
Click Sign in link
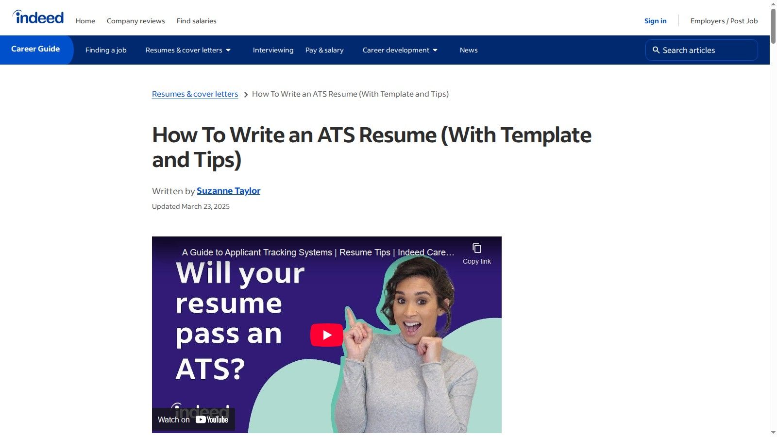tap(655, 21)
